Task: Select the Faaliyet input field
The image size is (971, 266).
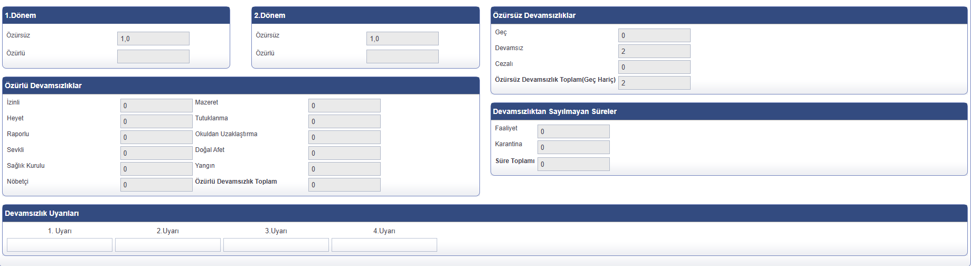Action: coord(573,131)
